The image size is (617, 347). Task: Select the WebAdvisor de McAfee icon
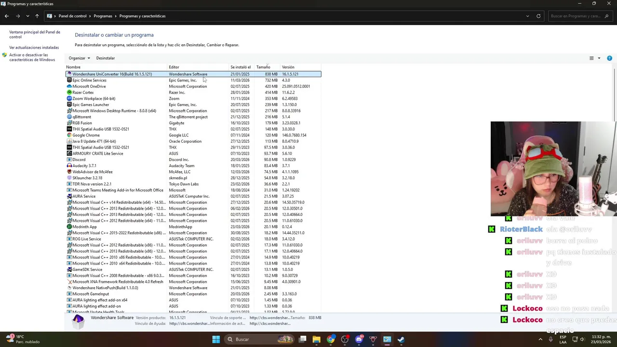(69, 172)
